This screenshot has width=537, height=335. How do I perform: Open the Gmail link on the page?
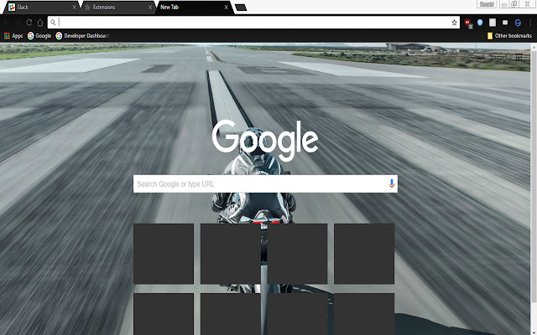point(477,57)
